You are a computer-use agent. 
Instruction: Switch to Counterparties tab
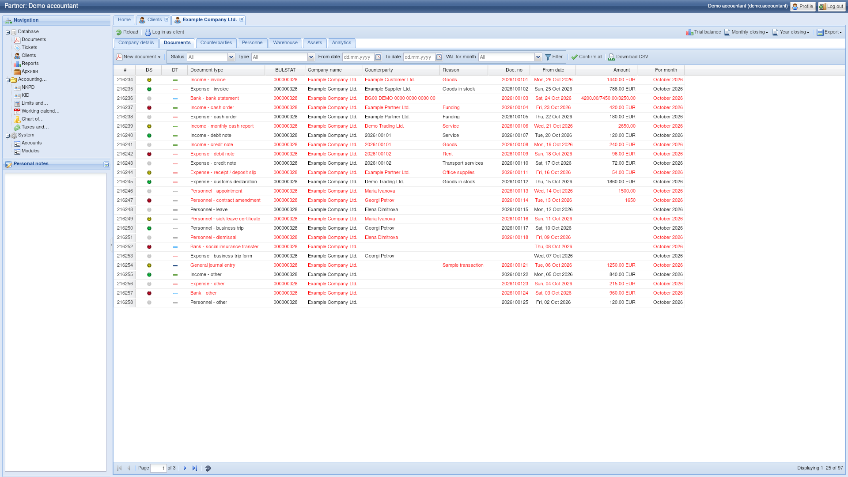216,43
